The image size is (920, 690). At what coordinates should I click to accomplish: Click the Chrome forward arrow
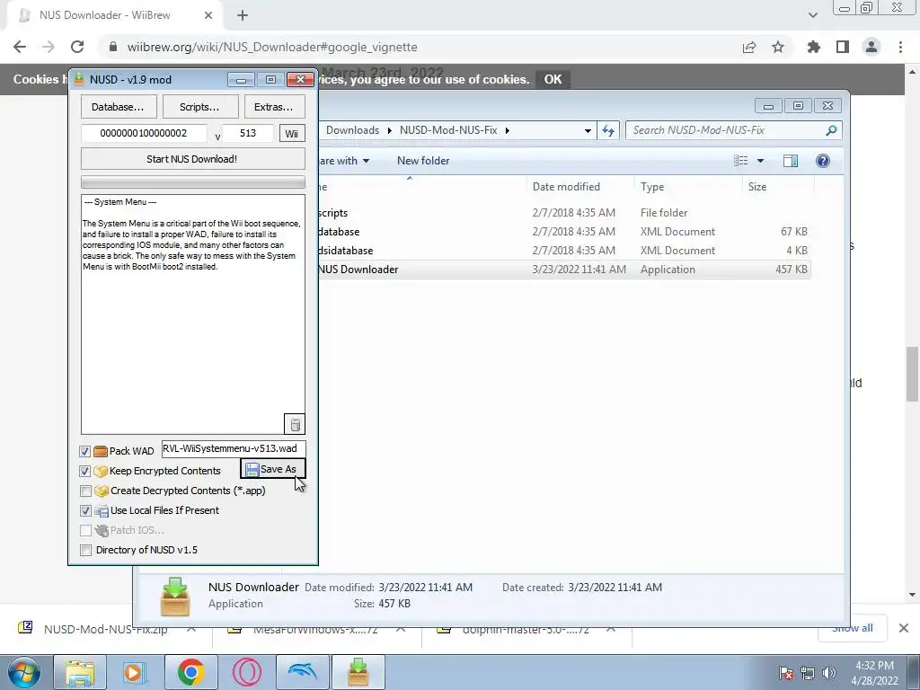(x=49, y=47)
